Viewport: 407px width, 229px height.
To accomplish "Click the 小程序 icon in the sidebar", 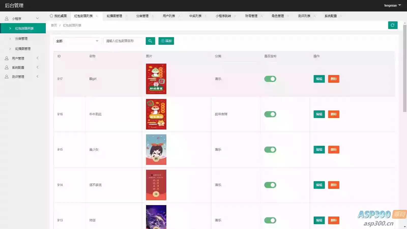I will click(6, 18).
